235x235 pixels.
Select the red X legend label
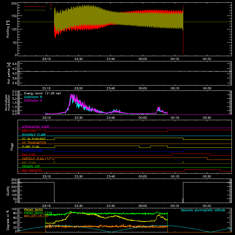point(51,5)
